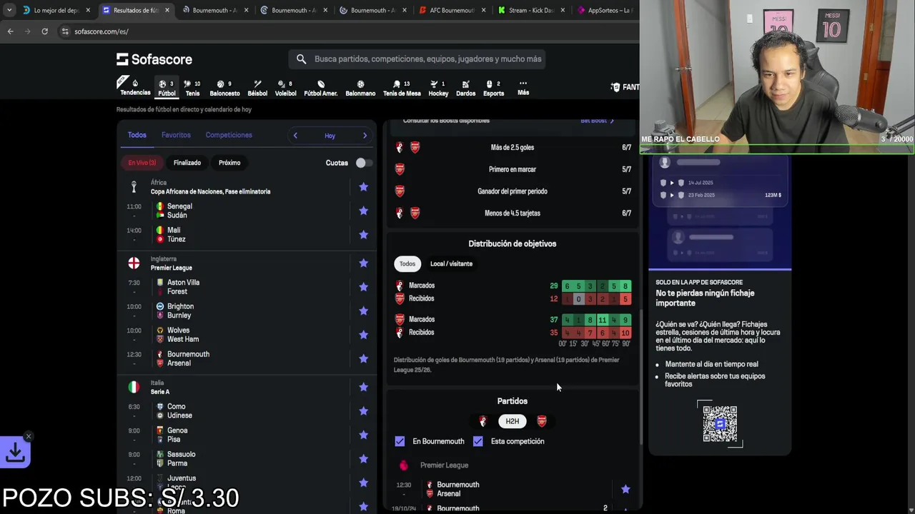Reload the page in browser
This screenshot has width=915, height=514.
[x=44, y=31]
